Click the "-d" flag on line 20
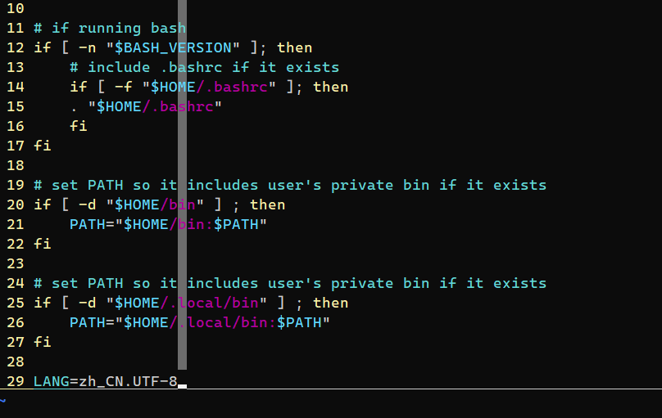This screenshot has width=662, height=418. pos(88,205)
